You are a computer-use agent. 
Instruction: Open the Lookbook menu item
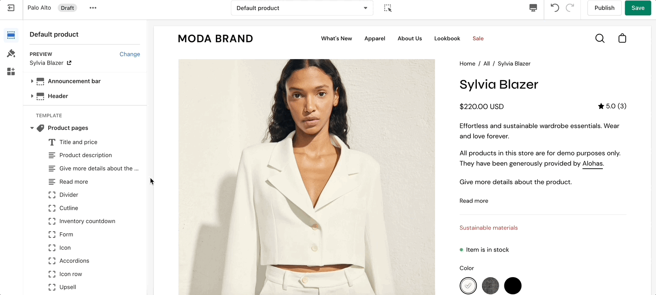(447, 38)
